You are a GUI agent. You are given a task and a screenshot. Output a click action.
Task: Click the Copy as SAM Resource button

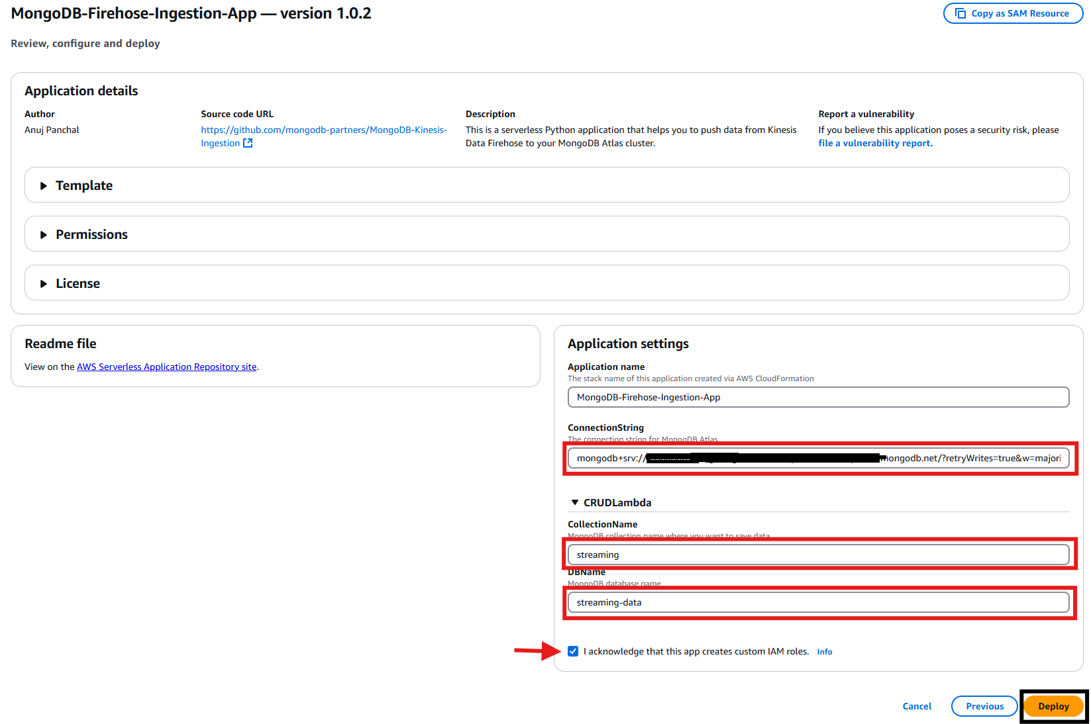(x=1013, y=13)
